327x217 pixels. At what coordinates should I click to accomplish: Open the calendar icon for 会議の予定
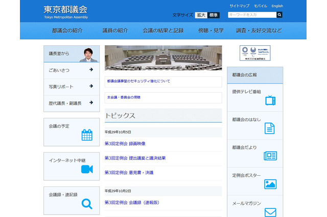point(87,135)
